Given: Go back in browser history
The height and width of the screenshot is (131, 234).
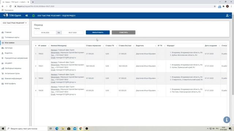Looking at the screenshot, I should click(x=3, y=7).
